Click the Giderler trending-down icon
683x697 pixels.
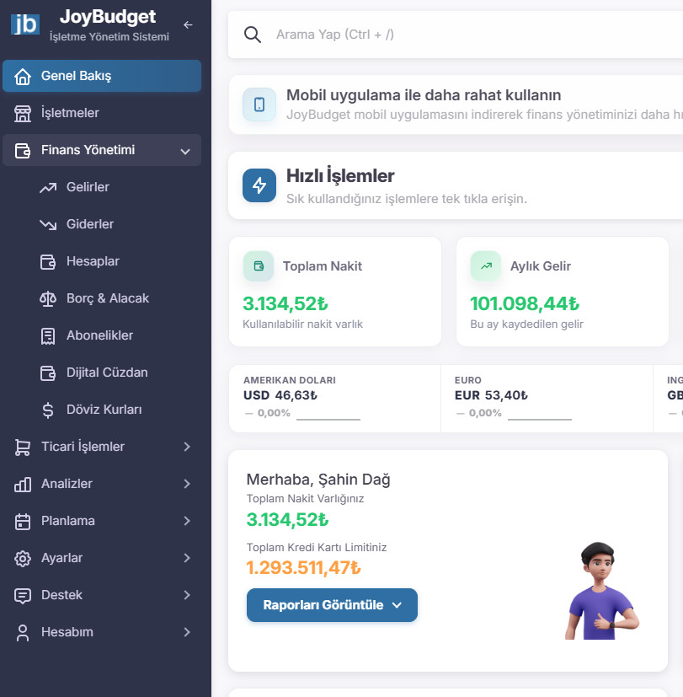tap(48, 224)
